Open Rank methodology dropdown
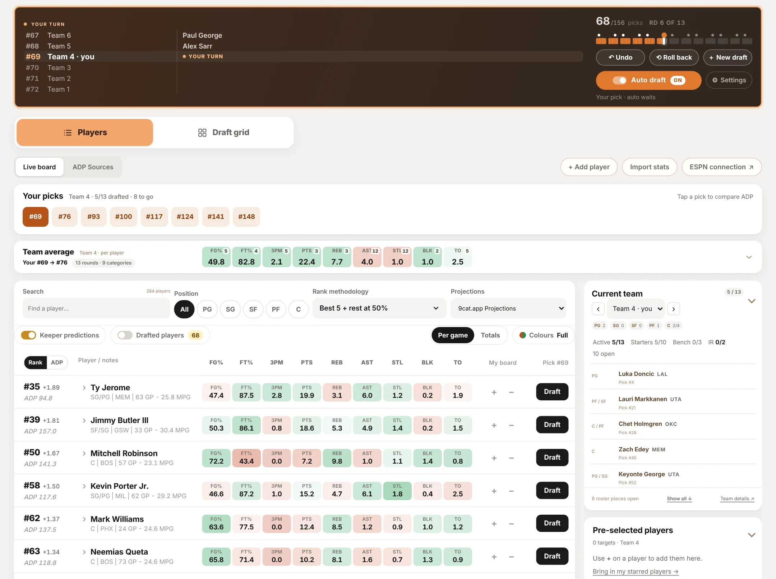 tap(379, 308)
